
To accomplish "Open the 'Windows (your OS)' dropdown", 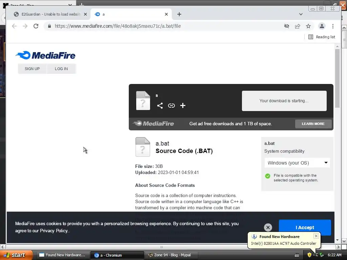I will [x=297, y=163].
